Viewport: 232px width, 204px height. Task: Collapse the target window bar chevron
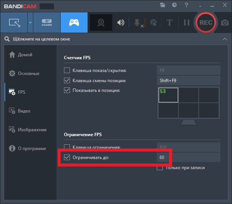pos(225,39)
